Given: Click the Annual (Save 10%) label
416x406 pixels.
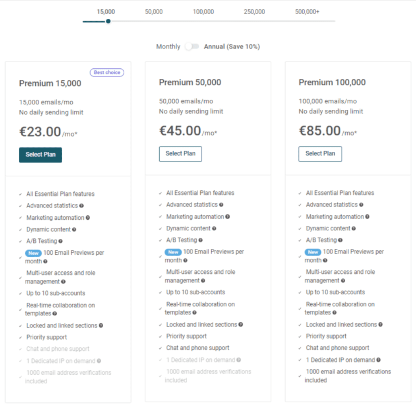Looking at the screenshot, I should [232, 46].
